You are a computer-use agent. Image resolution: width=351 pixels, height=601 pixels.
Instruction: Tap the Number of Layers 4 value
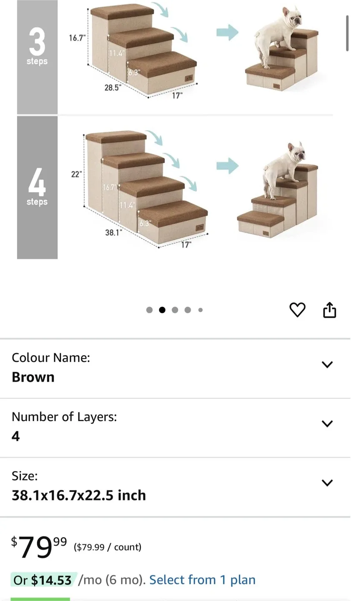pos(16,436)
